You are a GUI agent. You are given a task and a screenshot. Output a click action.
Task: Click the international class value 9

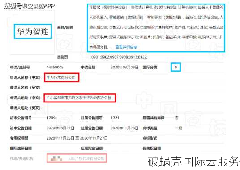176,67
